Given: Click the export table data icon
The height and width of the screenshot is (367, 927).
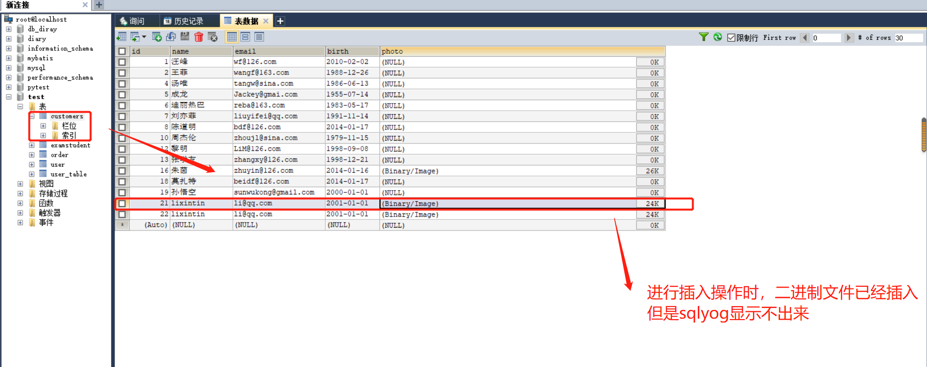Looking at the screenshot, I should click(x=121, y=37).
